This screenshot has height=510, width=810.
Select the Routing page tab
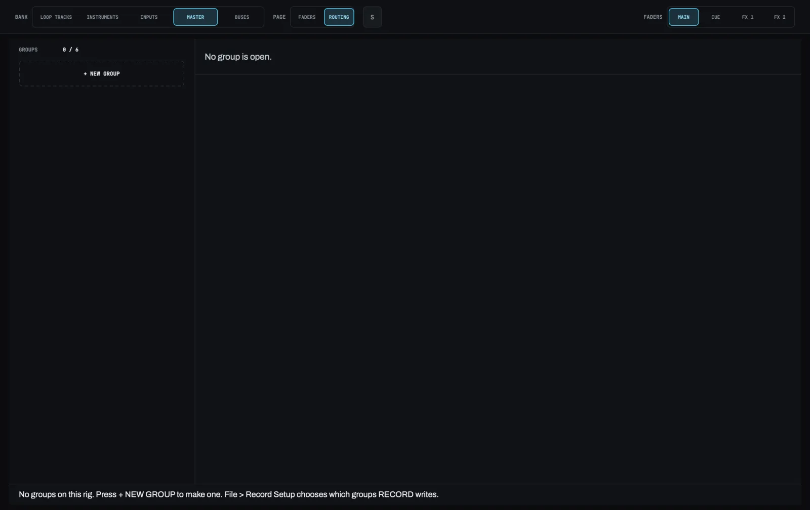339,17
